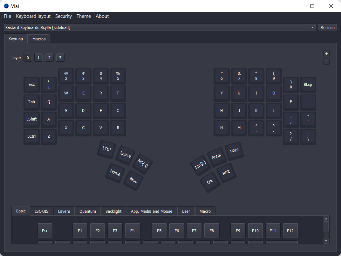Select the H key in the keymap

pos(222,111)
